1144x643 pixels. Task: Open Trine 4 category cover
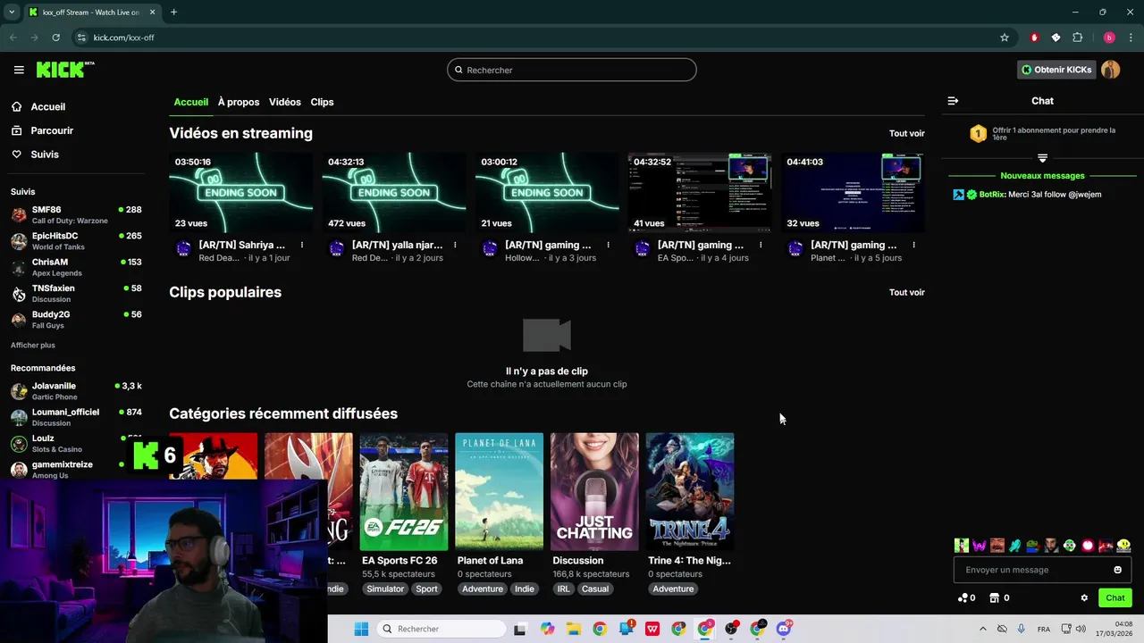coord(690,491)
